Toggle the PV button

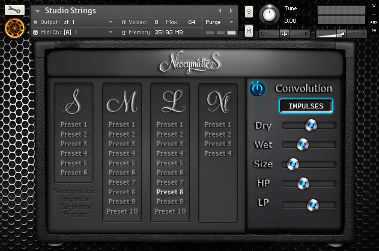point(374,31)
